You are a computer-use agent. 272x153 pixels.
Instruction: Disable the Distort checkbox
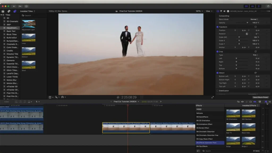217,73
